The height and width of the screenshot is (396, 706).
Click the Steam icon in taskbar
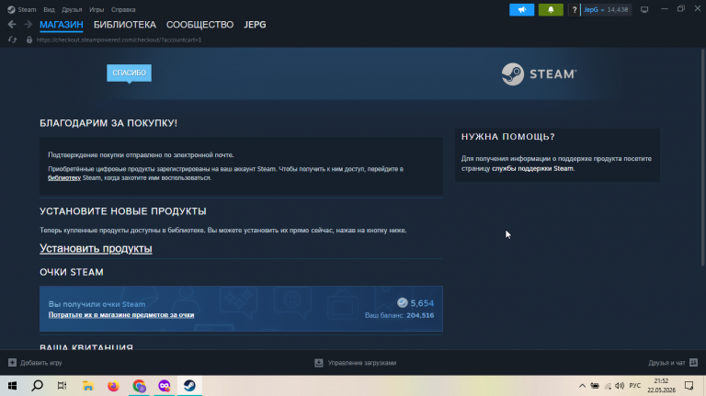pyautogui.click(x=189, y=386)
